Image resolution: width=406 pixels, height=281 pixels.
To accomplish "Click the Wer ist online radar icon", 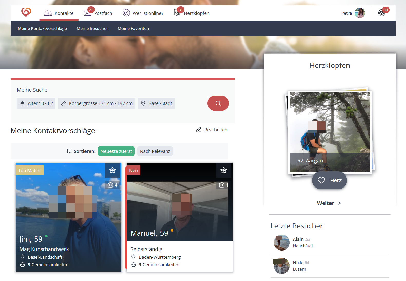I will pos(126,13).
